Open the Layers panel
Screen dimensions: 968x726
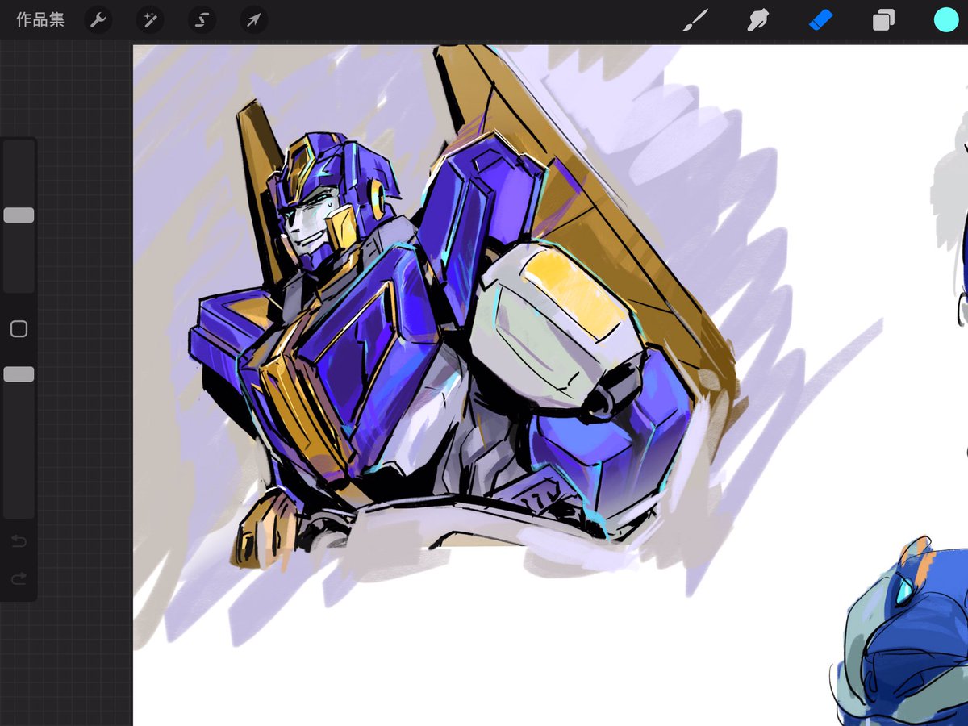[x=883, y=20]
